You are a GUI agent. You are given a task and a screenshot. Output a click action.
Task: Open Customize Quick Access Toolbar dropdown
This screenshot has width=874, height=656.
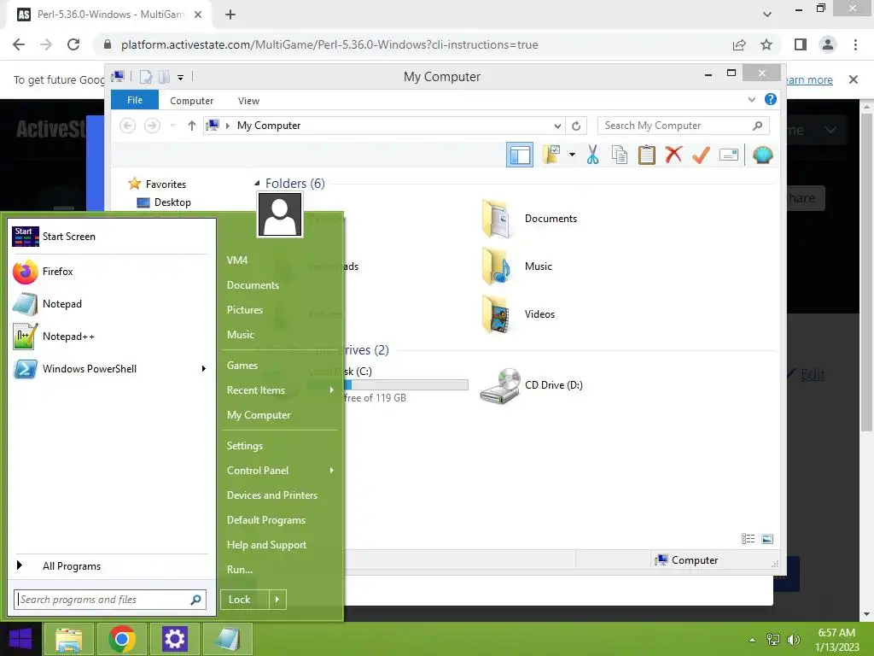click(181, 77)
